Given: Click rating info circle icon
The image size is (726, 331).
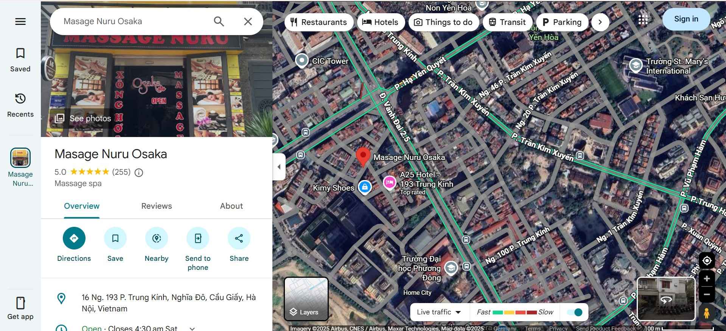Looking at the screenshot, I should point(139,172).
